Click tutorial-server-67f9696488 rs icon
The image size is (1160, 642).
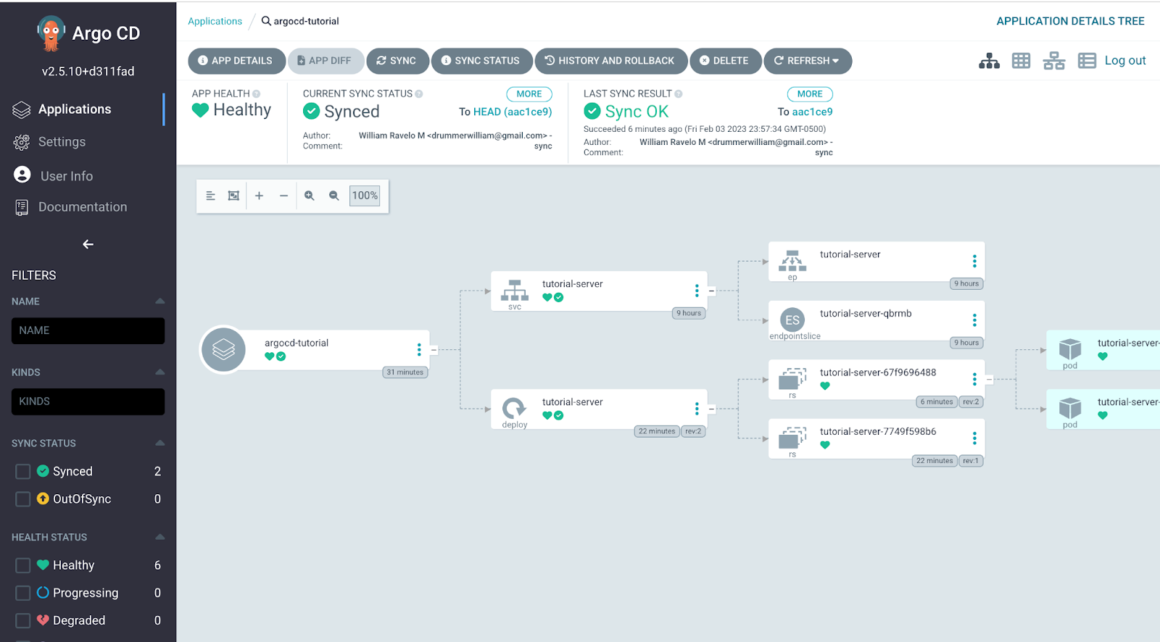click(x=792, y=379)
